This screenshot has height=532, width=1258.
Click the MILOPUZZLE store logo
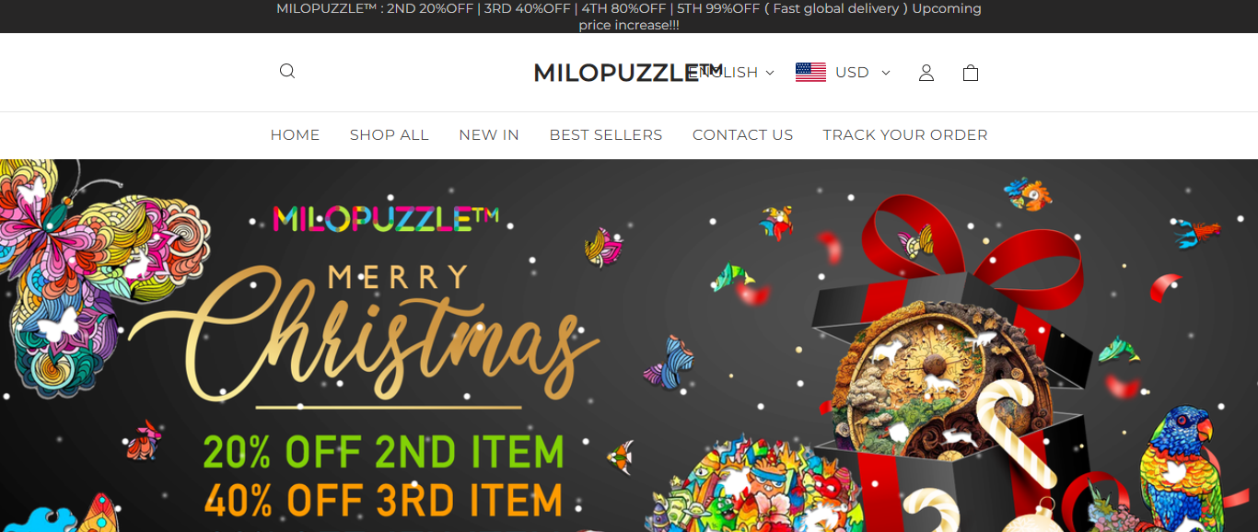point(617,73)
